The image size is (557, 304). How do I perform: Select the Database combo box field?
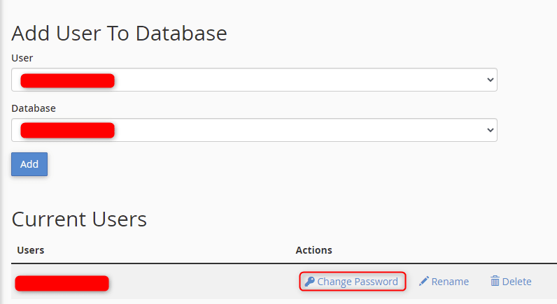254,130
